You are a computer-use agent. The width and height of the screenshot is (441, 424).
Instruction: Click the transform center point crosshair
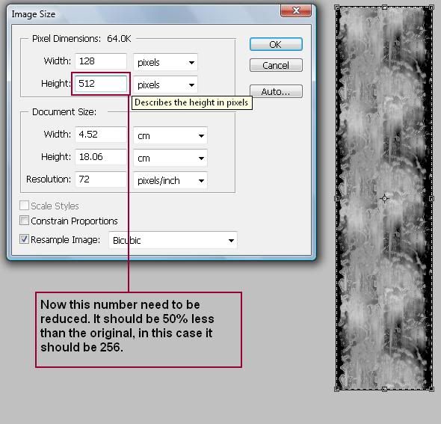[x=384, y=199]
